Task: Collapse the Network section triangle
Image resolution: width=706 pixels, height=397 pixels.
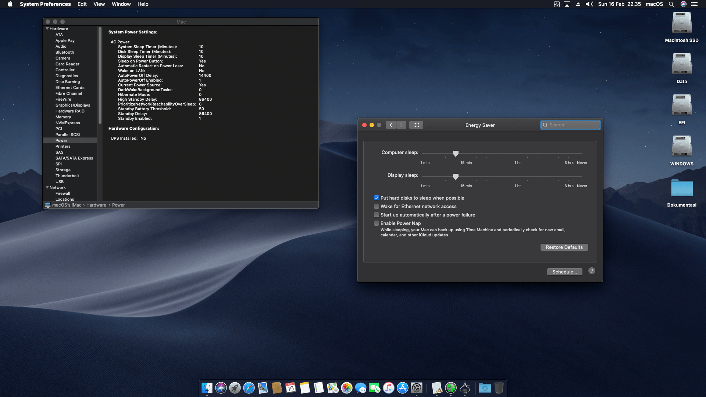Action: (x=47, y=187)
